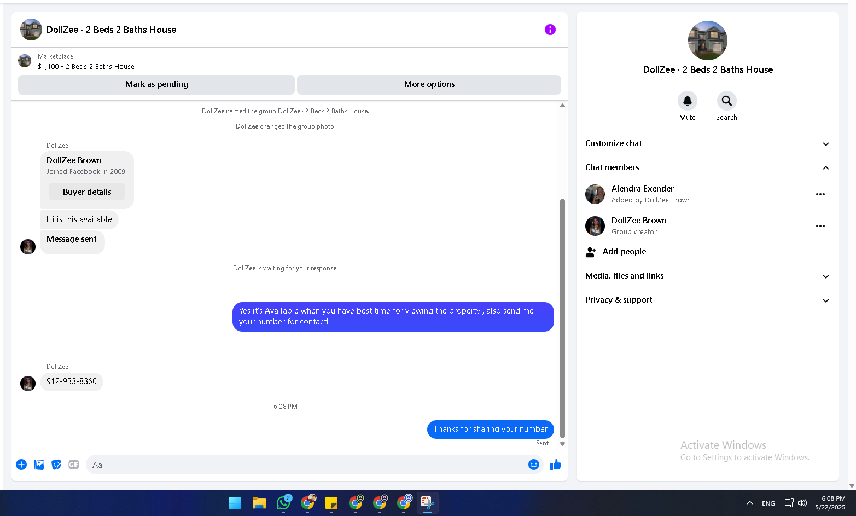View Alendra Exender's profile picture
Viewport: 856px width, 516px height.
[595, 194]
